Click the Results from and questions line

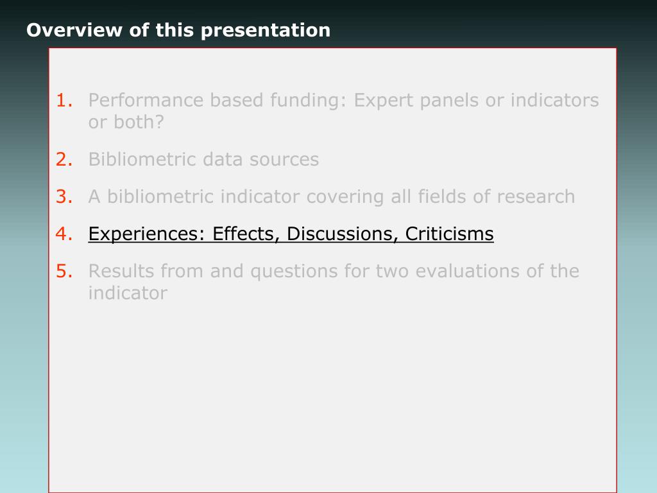334,272
